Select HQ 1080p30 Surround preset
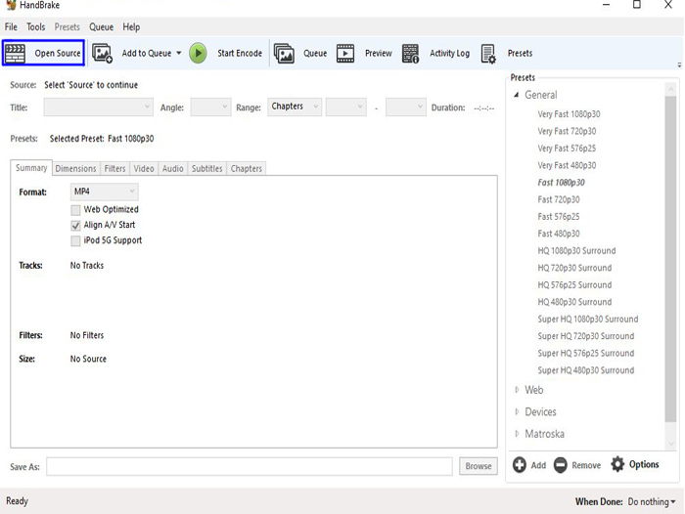Screen dimensions: 685x514 576,251
